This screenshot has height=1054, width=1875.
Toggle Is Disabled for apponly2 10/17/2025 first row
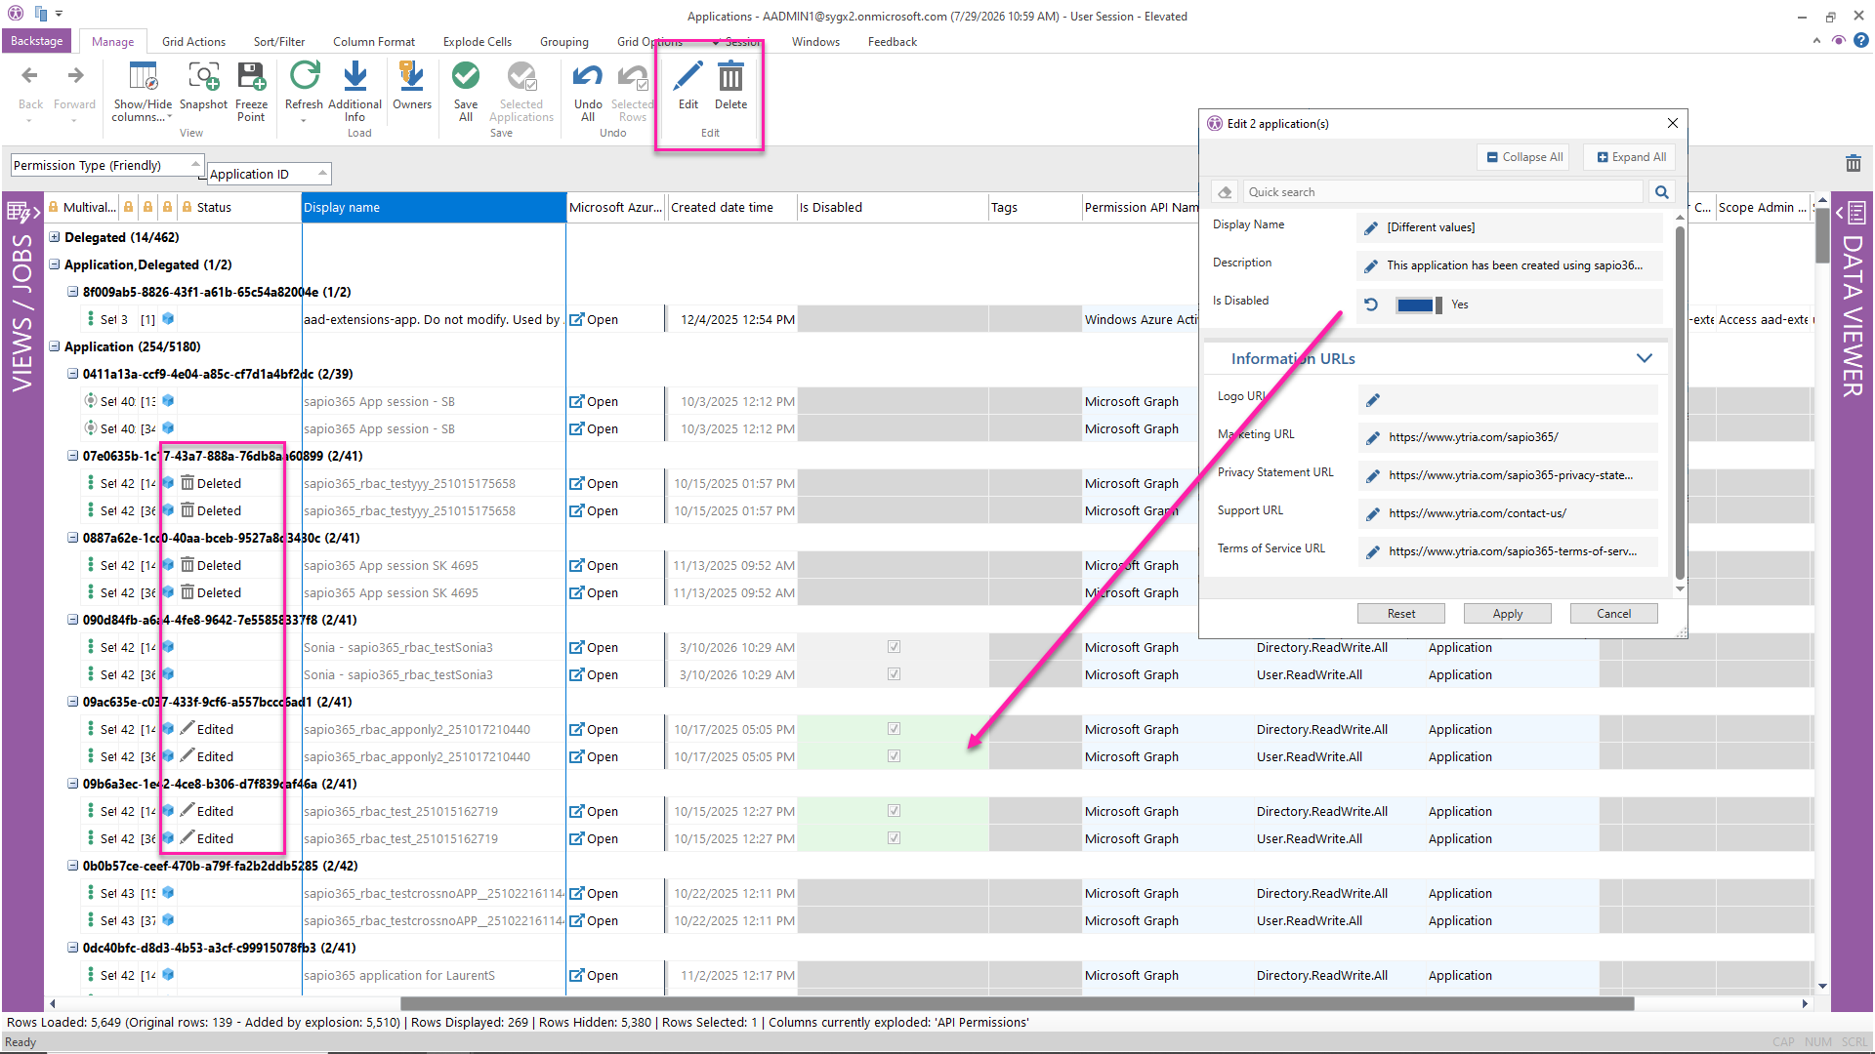[894, 729]
